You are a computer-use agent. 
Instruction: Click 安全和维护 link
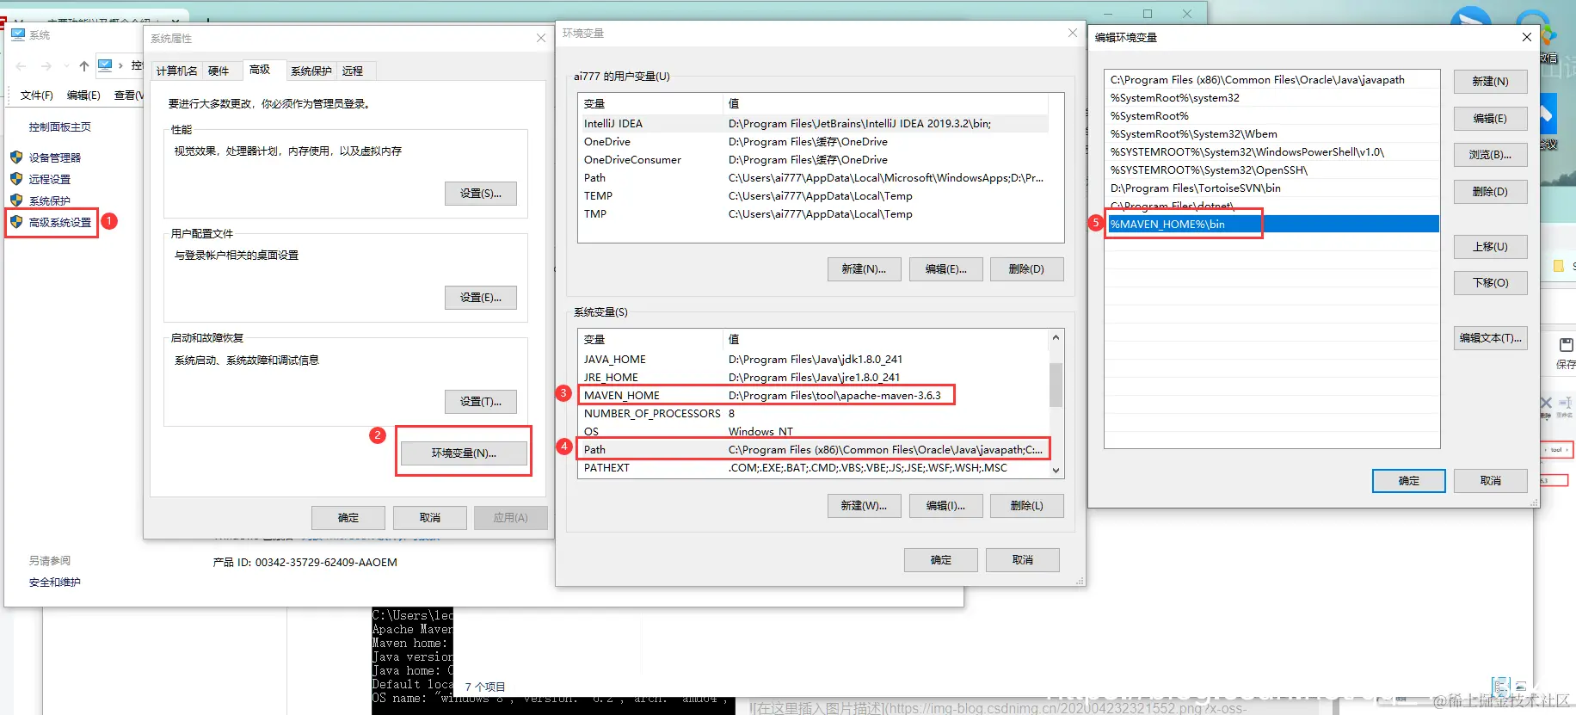click(x=54, y=582)
